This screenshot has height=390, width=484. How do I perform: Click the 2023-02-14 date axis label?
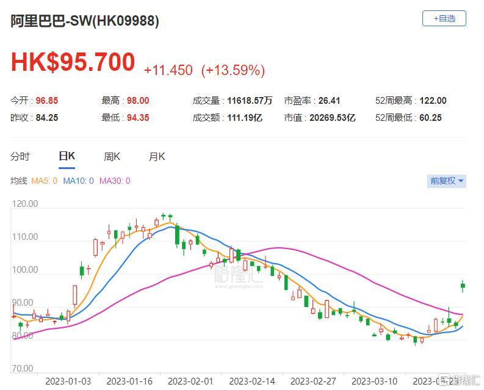click(252, 381)
